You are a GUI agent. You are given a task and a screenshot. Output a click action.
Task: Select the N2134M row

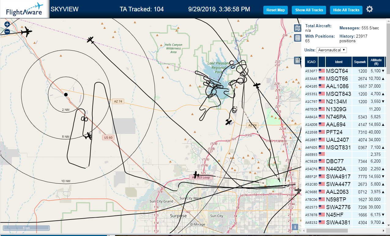click(x=345, y=101)
